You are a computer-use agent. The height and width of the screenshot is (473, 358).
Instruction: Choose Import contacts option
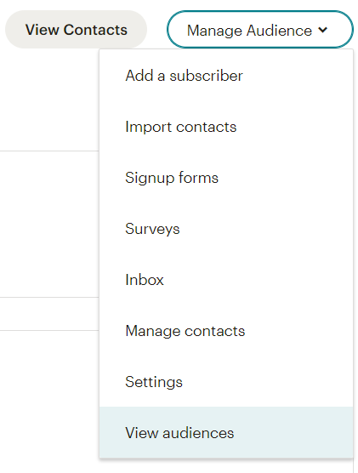click(x=226, y=127)
